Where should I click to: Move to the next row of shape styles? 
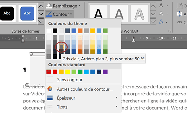41,14
